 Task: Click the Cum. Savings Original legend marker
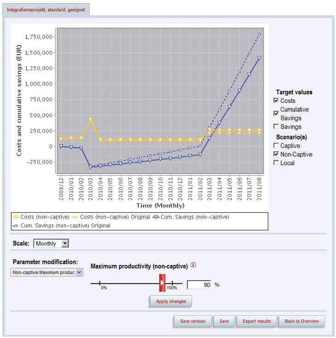tap(17, 225)
